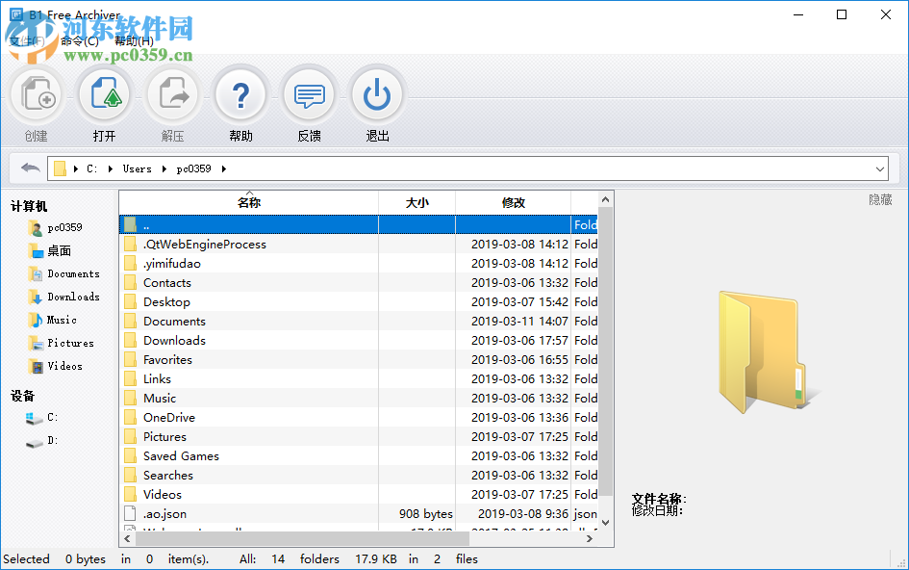
Task: Click the 反馈 (Feedback) icon
Action: pyautogui.click(x=308, y=94)
